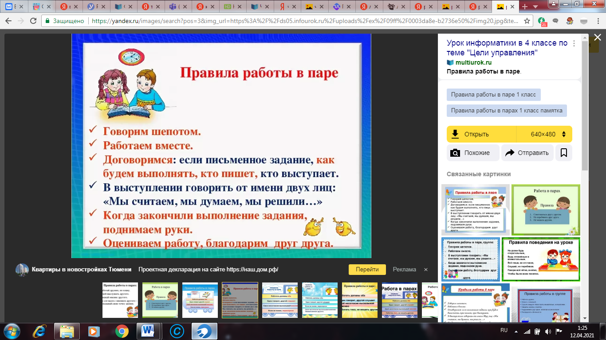The height and width of the screenshot is (340, 606).
Task: Click the Похожие similar images button
Action: coord(473,153)
